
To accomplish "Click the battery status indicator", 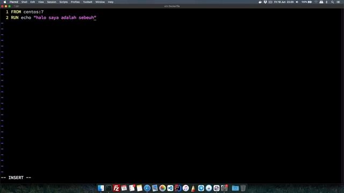I will pos(306,2).
